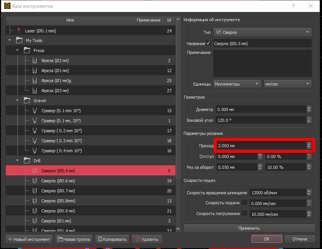
Task: Click the Новая группа button
Action: pyautogui.click(x=74, y=239)
